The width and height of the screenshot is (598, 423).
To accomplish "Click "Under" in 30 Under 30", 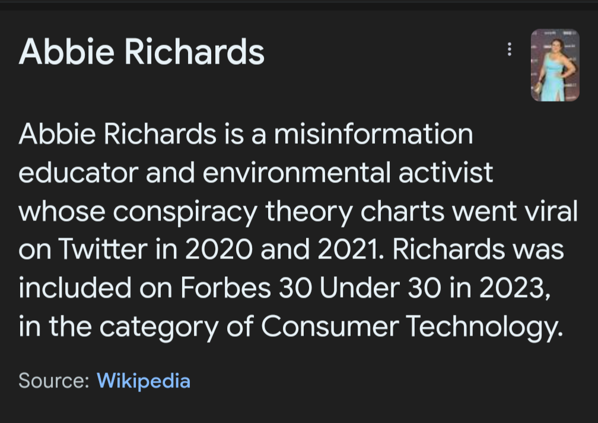I will point(360,288).
